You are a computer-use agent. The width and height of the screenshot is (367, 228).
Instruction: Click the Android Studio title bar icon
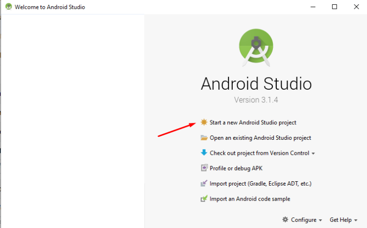pos(9,7)
